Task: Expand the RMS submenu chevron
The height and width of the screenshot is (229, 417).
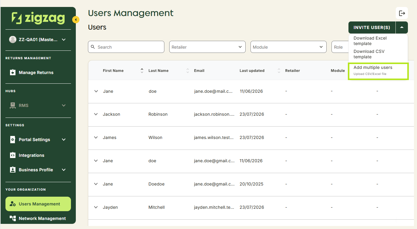Action: click(x=64, y=105)
